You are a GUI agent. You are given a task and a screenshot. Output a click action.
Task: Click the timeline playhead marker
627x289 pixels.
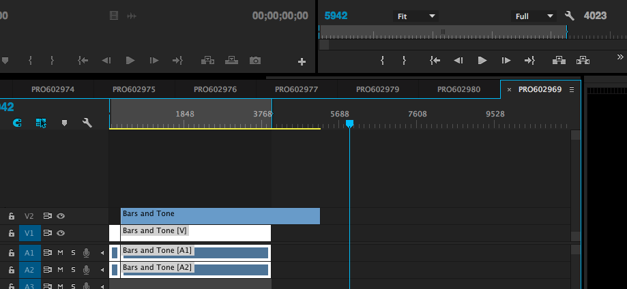349,123
